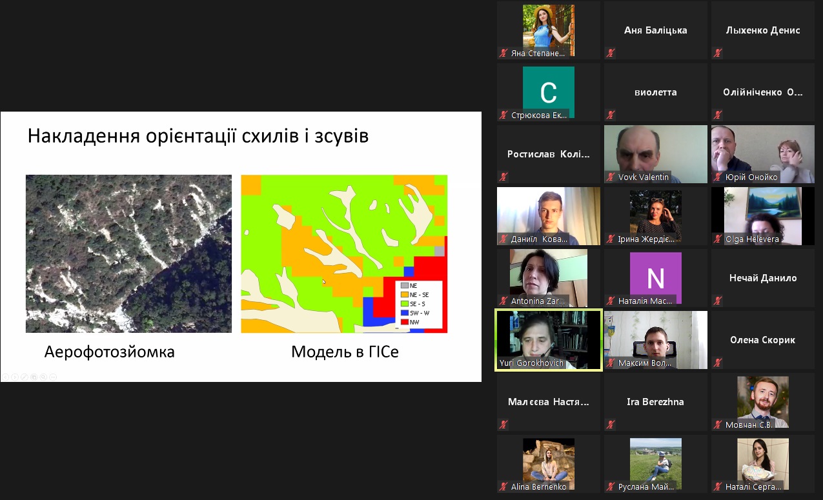Viewport: 823px width, 500px height.
Task: Click the blue SW - W legend swatch
Action: [x=405, y=312]
